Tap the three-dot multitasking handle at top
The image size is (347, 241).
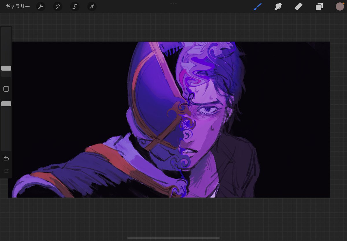pyautogui.click(x=173, y=3)
